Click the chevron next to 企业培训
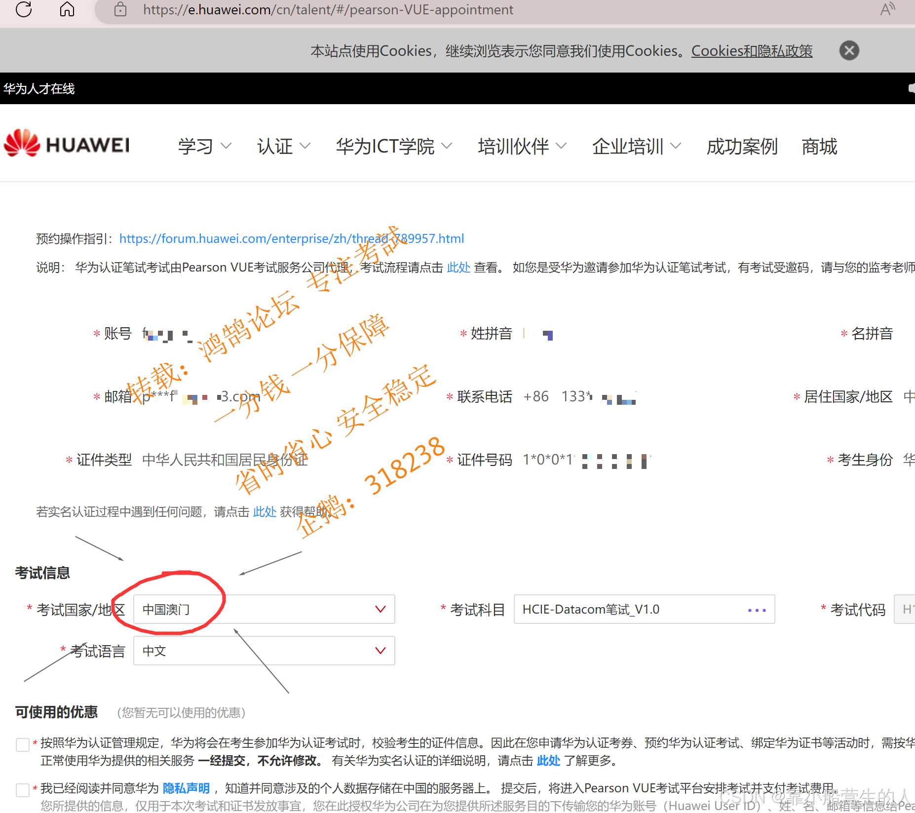This screenshot has height=813, width=915. coord(675,146)
